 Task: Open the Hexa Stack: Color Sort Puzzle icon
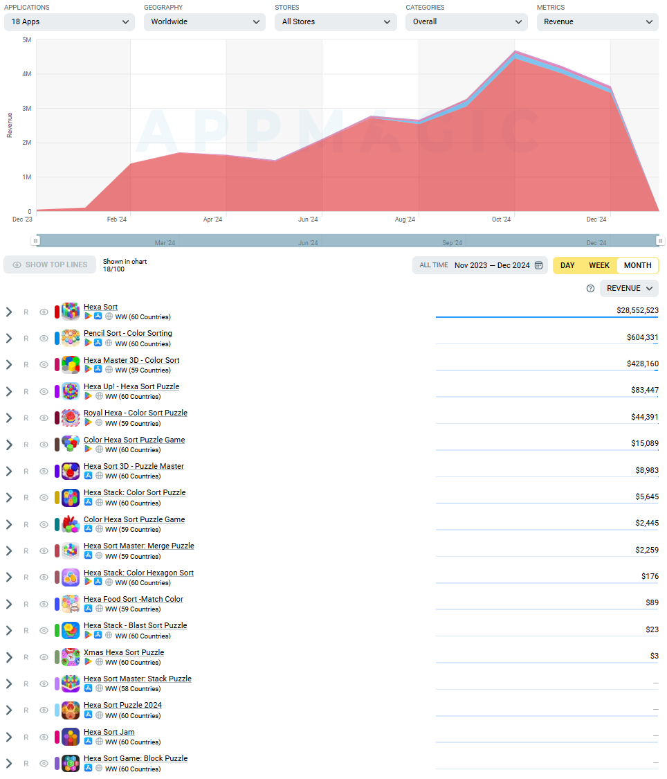pyautogui.click(x=71, y=497)
